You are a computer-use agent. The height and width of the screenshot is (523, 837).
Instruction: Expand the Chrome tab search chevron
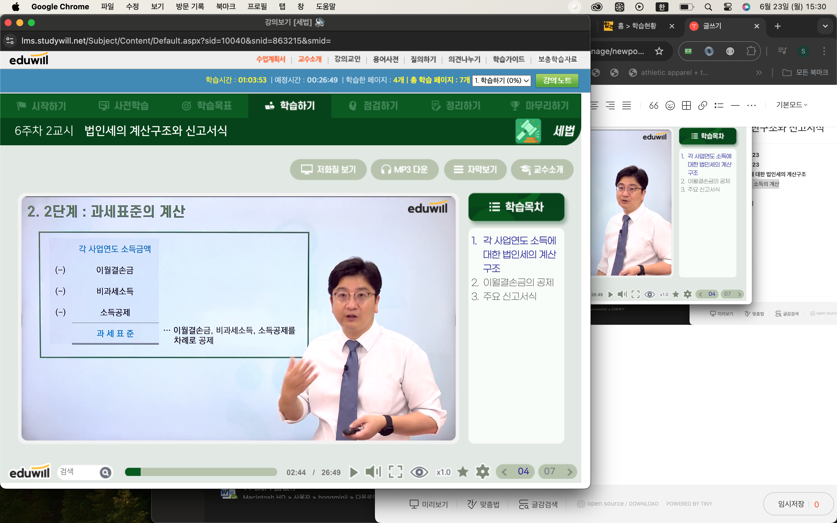click(825, 26)
